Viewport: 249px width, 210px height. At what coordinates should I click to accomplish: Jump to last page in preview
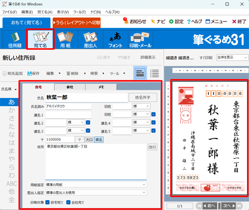[239, 206]
